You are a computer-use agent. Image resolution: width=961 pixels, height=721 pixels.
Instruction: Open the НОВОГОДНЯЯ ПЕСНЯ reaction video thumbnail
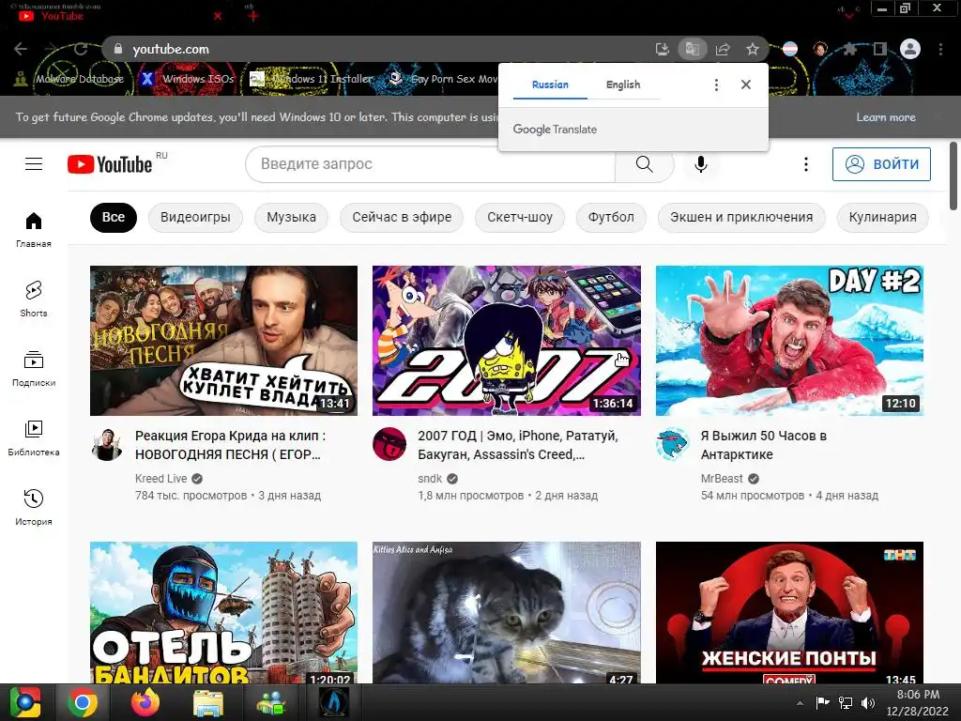223,341
